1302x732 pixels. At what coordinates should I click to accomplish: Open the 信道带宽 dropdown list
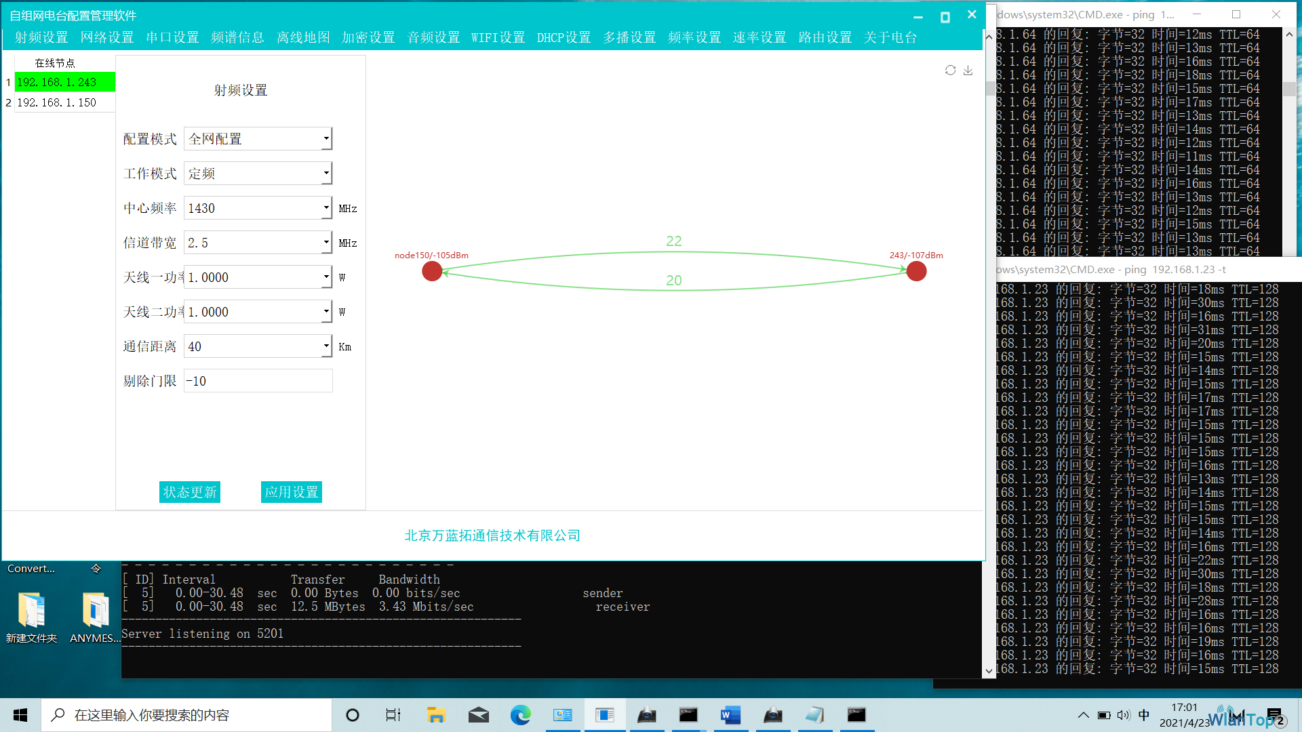coord(326,243)
